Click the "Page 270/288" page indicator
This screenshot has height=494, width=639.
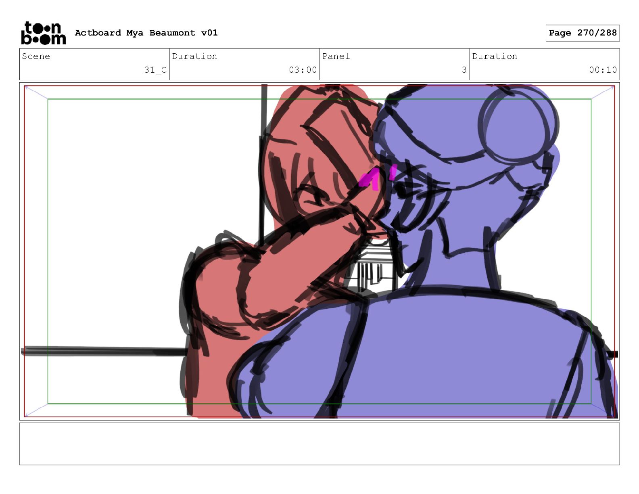coord(583,33)
